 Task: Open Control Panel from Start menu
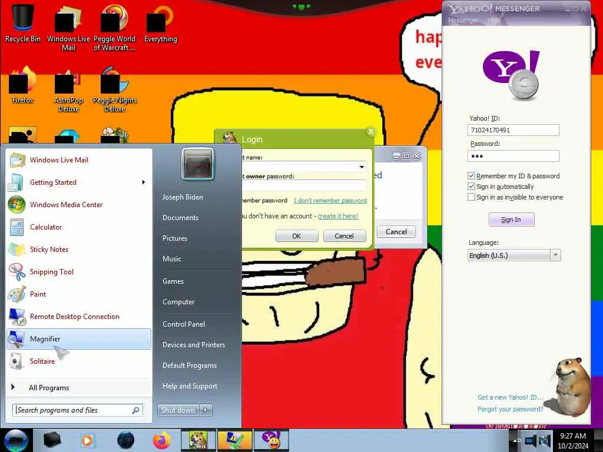click(x=184, y=324)
